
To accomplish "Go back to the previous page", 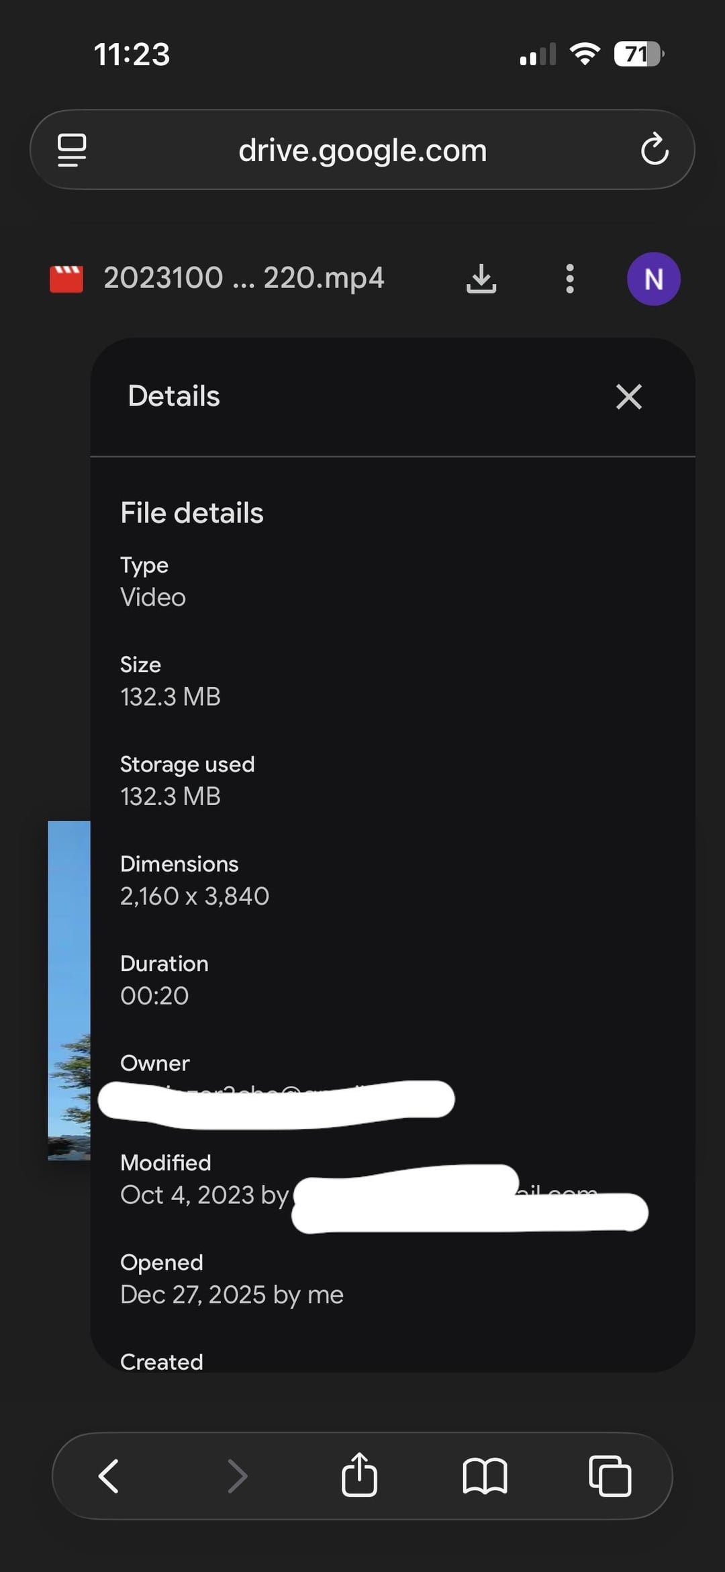I will 109,1475.
